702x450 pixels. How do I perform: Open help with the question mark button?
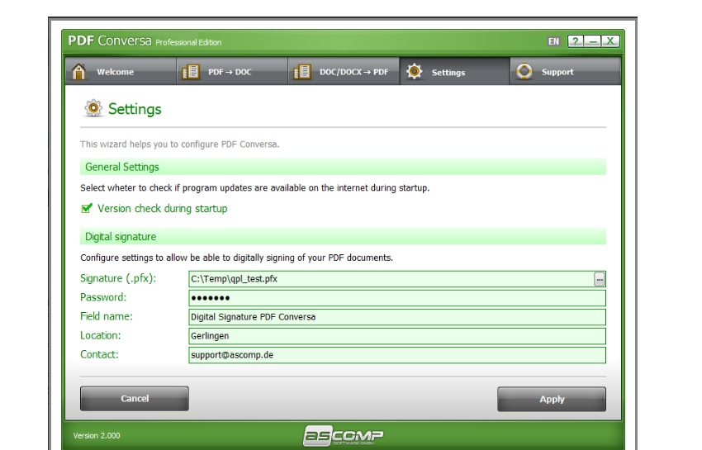pyautogui.click(x=576, y=41)
